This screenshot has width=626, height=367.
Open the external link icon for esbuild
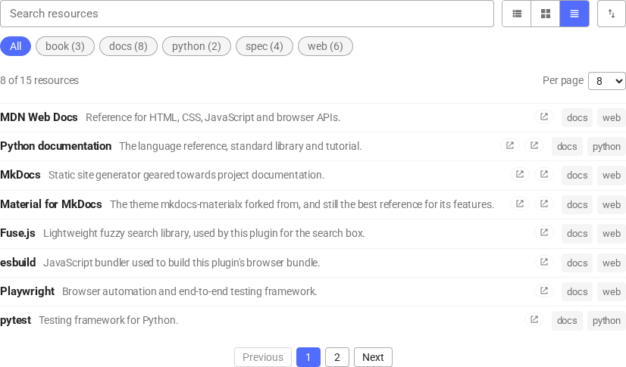click(544, 262)
